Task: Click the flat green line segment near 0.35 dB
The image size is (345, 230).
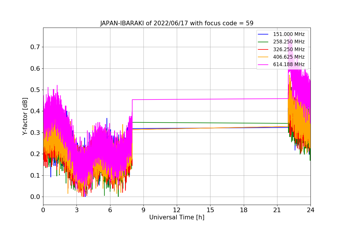Action: point(210,123)
